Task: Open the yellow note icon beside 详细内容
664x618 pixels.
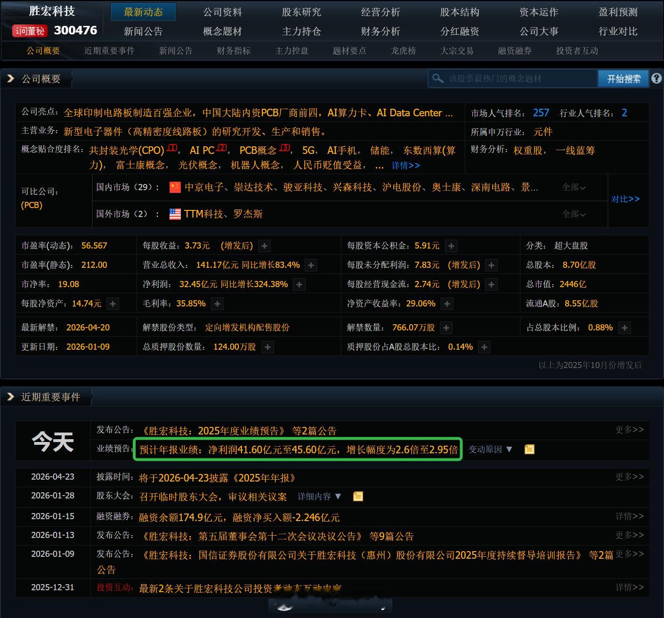Action: pyautogui.click(x=358, y=497)
